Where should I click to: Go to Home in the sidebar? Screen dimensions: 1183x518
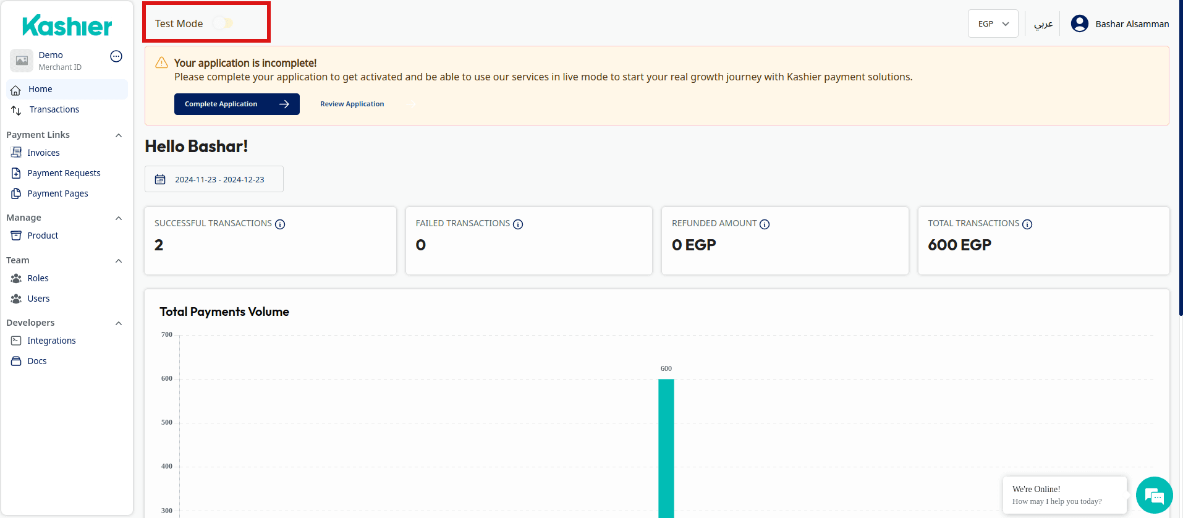[x=67, y=89]
